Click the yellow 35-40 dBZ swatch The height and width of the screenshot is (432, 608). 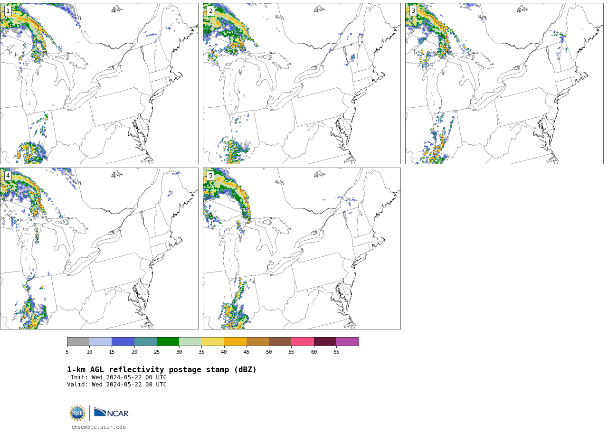tap(213, 342)
